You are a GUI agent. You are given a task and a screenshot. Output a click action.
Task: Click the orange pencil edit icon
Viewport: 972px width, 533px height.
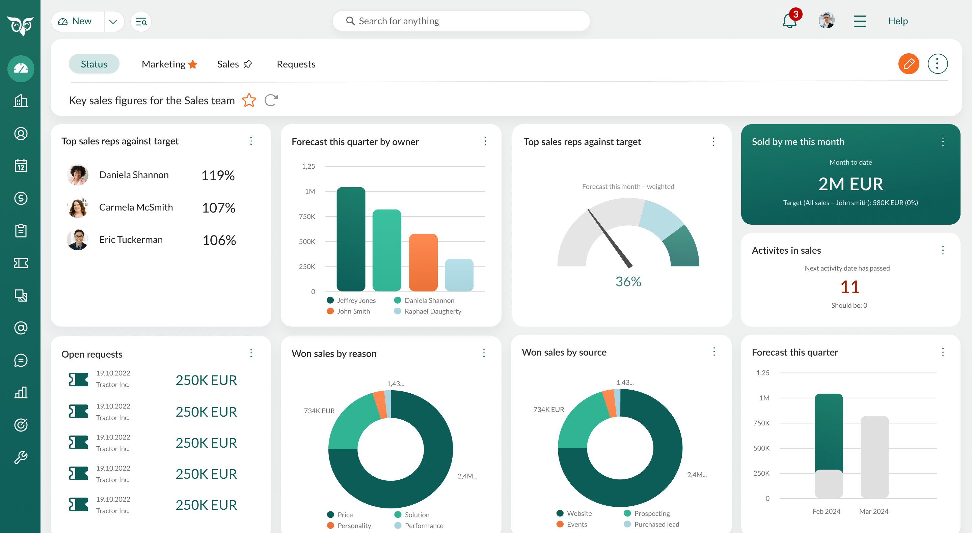[909, 64]
